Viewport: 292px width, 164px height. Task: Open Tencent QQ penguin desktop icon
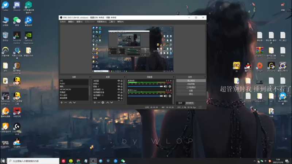point(248,67)
